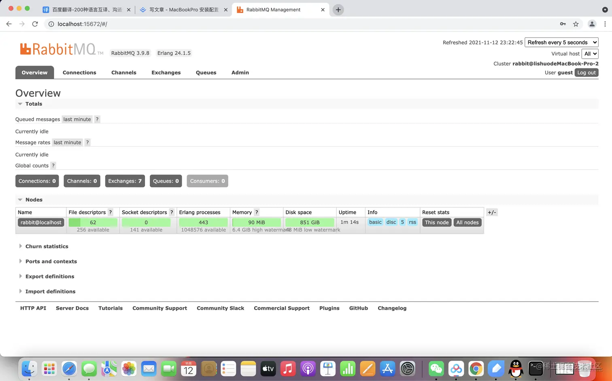Viewport: 612px width, 381px height.
Task: Open the HTTP API footer link
Action: 33,308
